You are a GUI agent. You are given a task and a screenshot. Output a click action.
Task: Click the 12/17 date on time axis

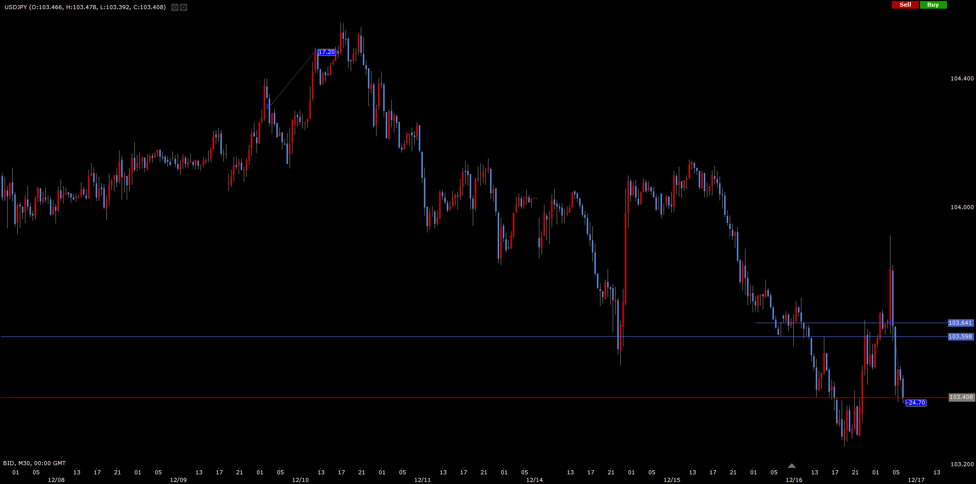[x=916, y=480]
